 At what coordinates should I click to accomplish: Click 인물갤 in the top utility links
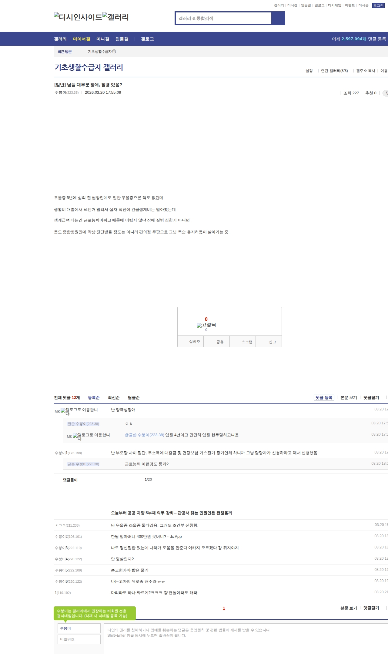[306, 5]
